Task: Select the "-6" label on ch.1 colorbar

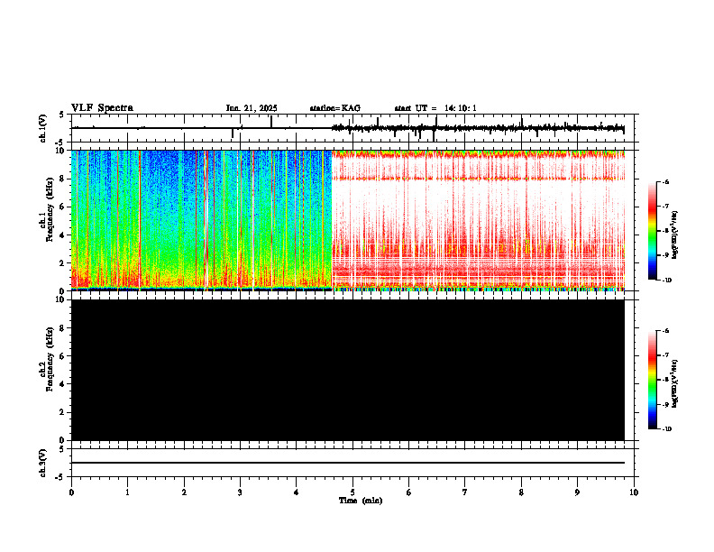Action: [665, 182]
